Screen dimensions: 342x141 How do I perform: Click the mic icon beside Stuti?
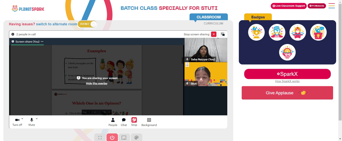pyautogui.click(x=187, y=84)
